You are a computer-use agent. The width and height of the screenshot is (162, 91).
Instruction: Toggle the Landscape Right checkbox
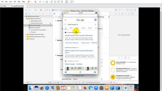click(73, 76)
